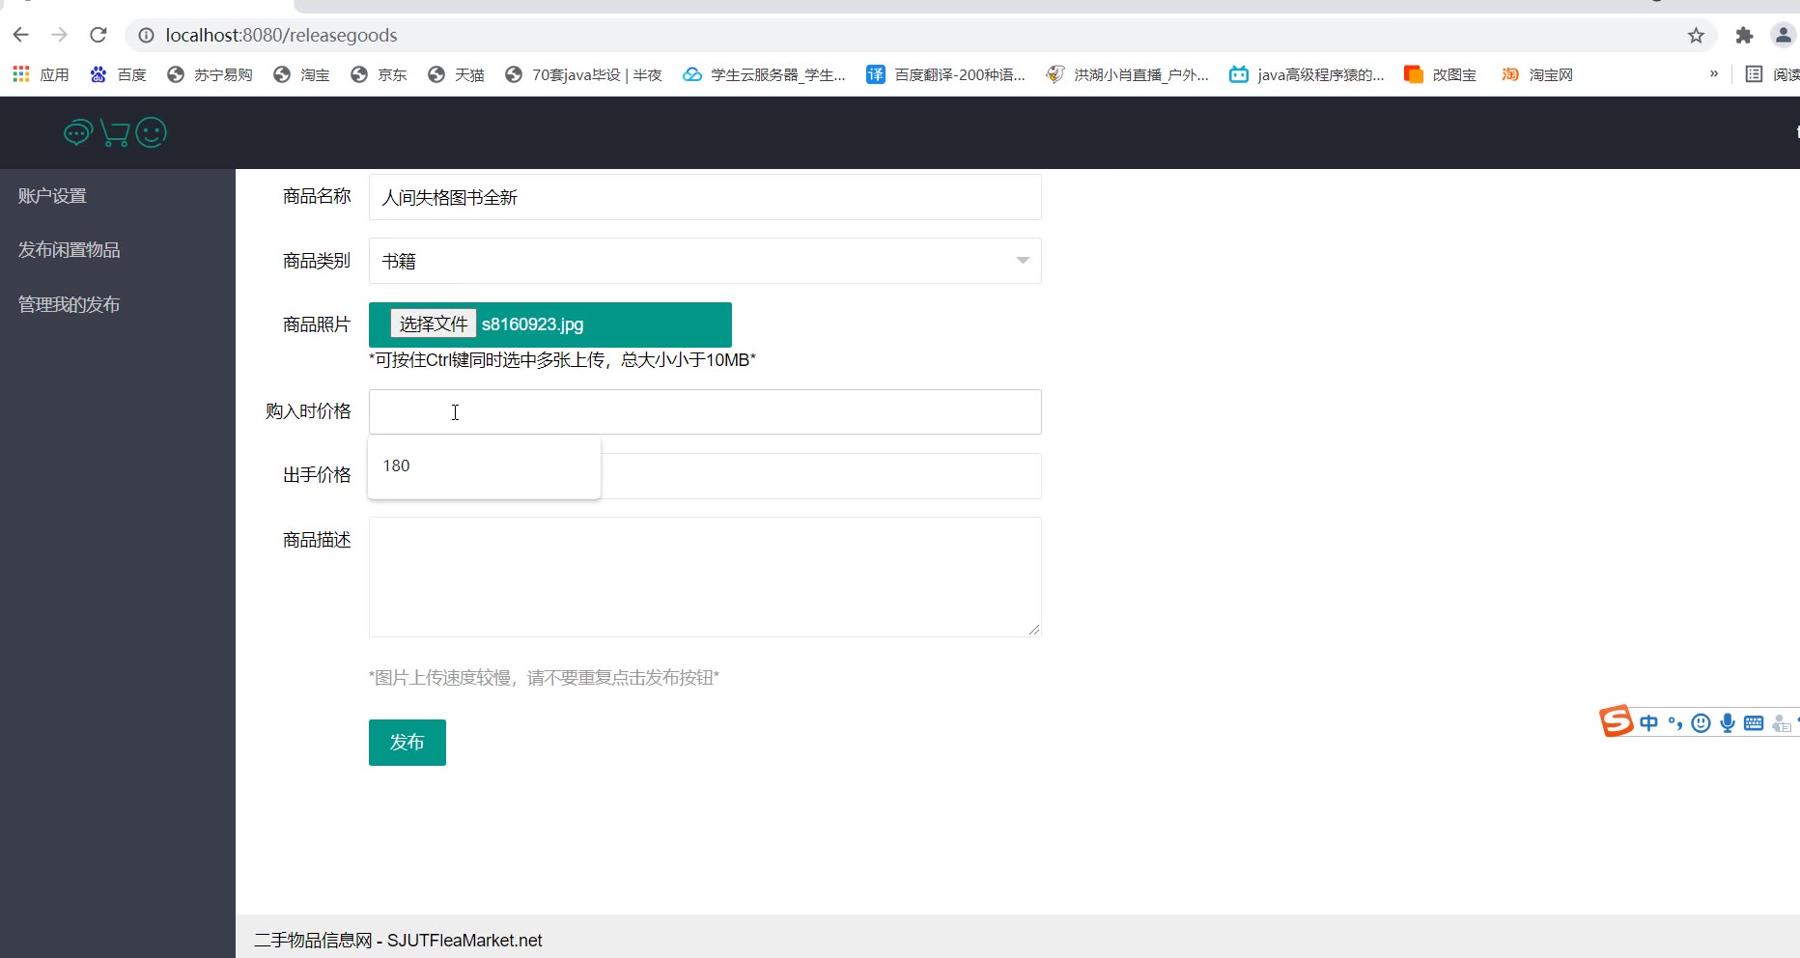Screen dimensions: 1800x958
Task: Click the SJUTFleaMarket.net footer text
Action: (464, 941)
